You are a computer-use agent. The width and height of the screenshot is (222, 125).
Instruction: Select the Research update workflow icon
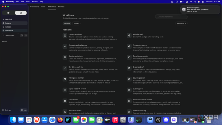tap(65, 112)
